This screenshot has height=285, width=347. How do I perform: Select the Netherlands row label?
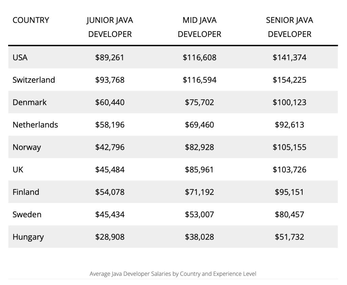[35, 125]
